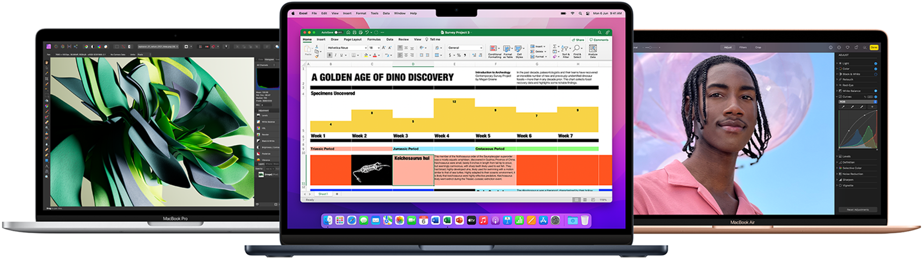Screen dimensions: 922x259
Task: Open the Safari icon in the Dock
Action: (352, 220)
